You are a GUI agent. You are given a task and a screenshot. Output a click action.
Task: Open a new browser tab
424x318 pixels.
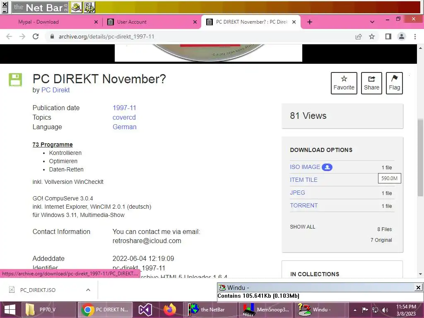[x=310, y=22]
